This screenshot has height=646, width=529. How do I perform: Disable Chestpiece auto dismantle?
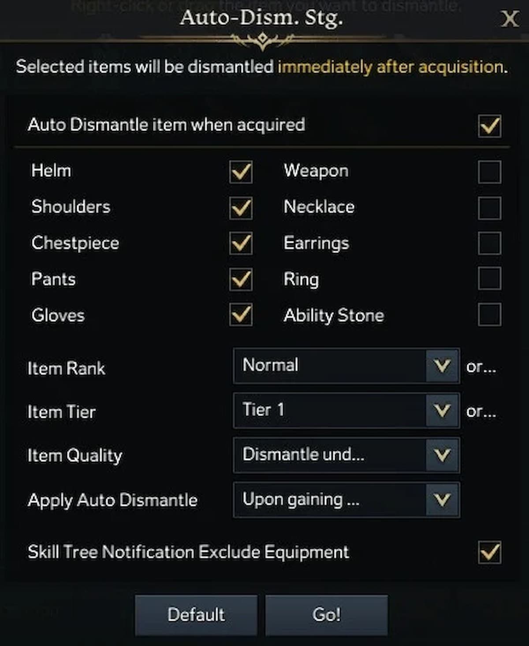click(241, 243)
